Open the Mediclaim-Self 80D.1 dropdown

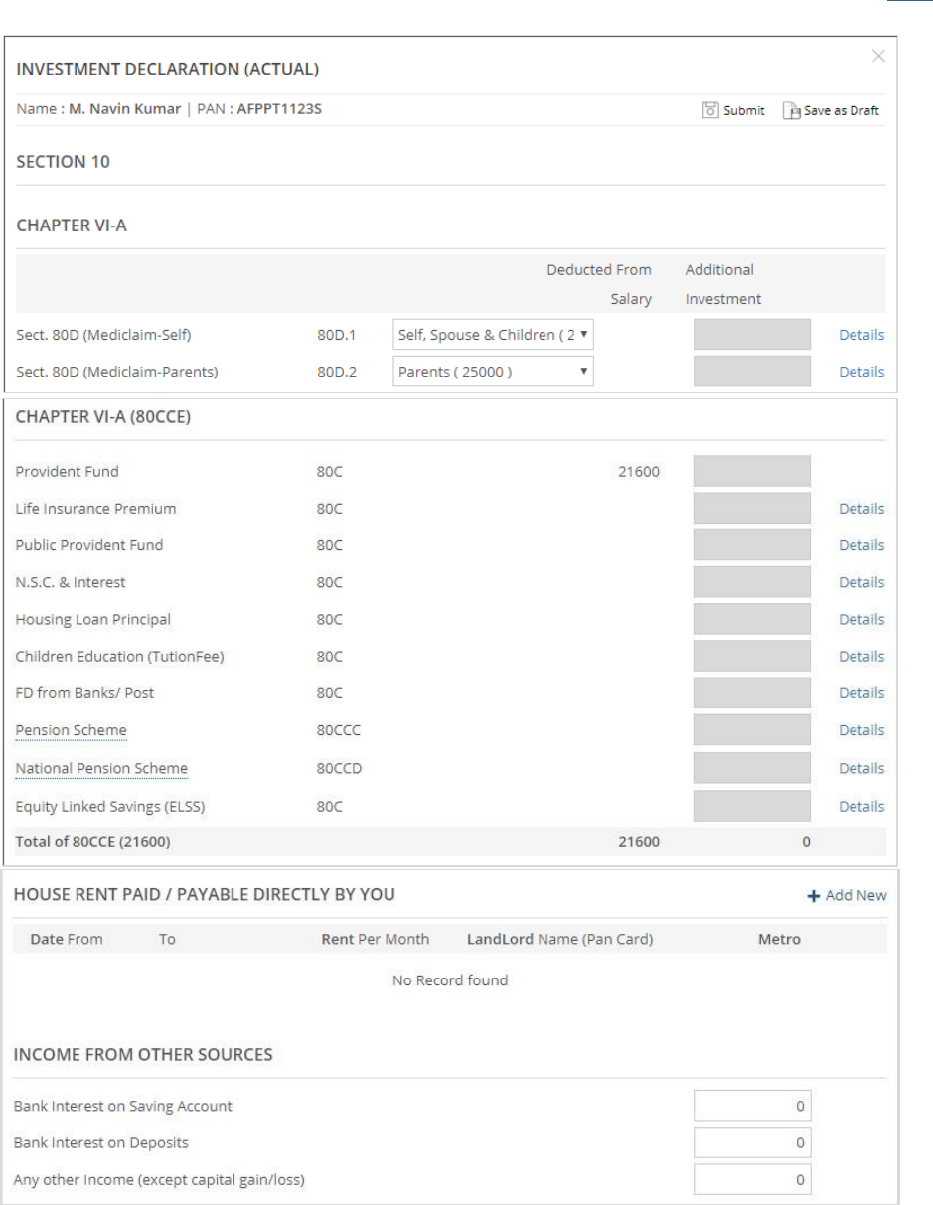[493, 335]
